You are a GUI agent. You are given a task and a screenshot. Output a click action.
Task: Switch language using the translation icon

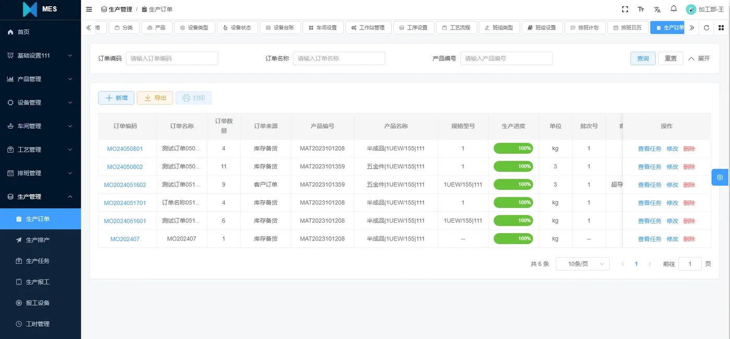(656, 9)
